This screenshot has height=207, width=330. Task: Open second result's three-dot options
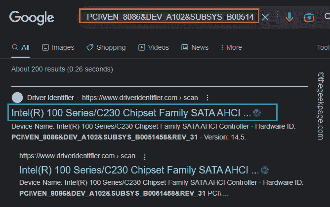click(144, 156)
